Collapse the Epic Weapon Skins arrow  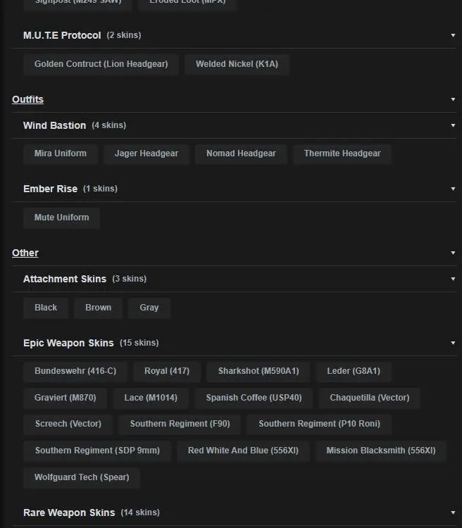[453, 343]
